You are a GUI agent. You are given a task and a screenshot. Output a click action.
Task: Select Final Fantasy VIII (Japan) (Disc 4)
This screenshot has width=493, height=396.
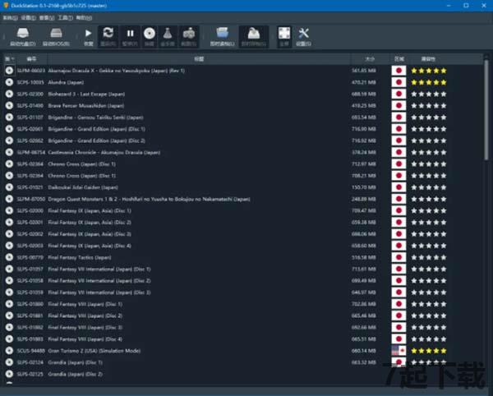(85, 339)
